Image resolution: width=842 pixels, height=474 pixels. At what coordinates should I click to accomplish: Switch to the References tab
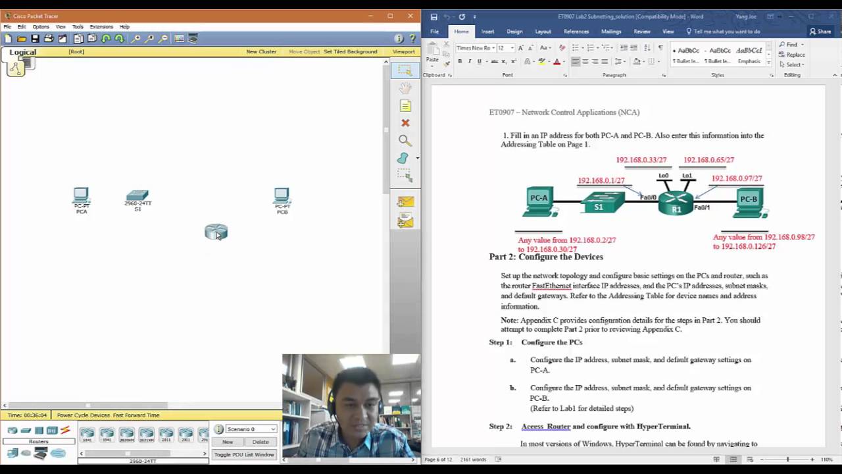576,32
